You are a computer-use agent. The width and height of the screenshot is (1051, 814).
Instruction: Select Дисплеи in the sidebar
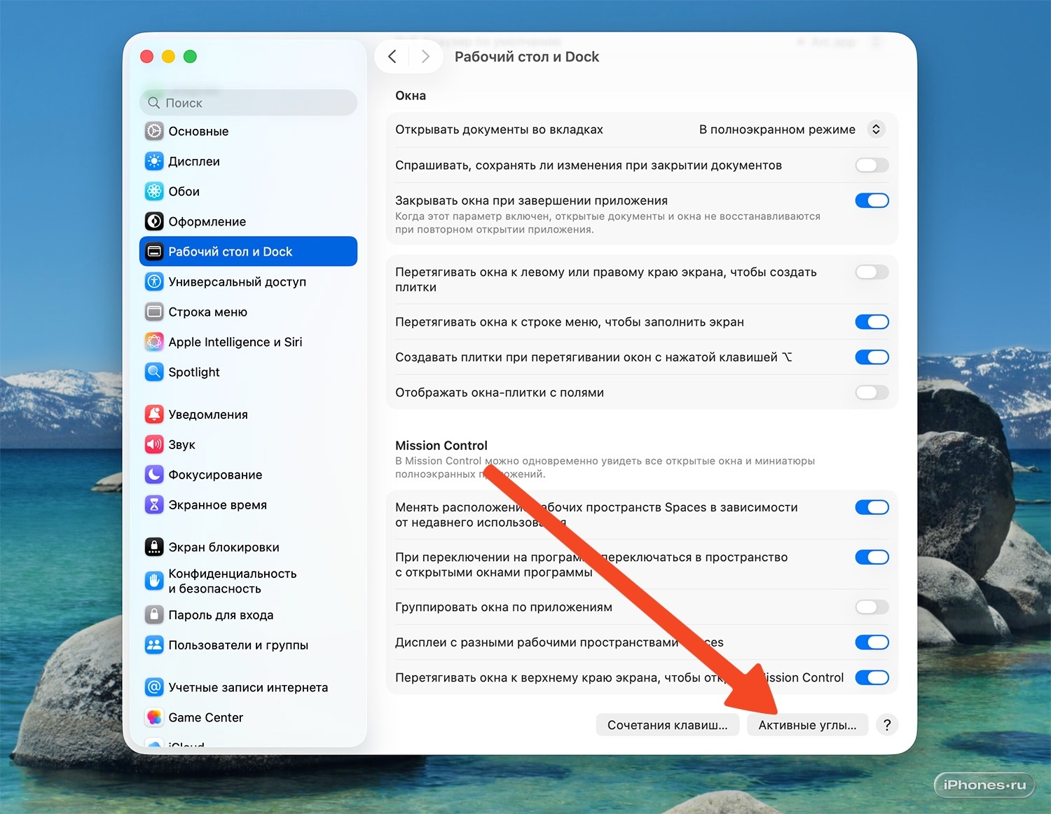pos(248,161)
